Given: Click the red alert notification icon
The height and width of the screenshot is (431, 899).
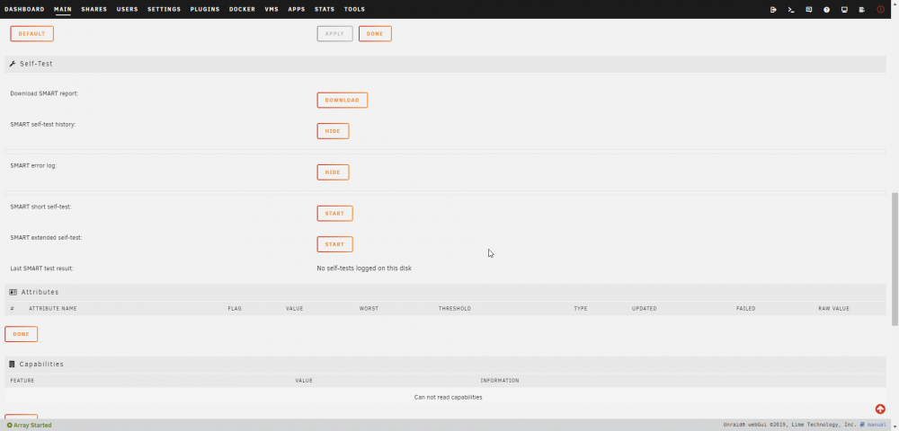Looking at the screenshot, I should tap(881, 10).
